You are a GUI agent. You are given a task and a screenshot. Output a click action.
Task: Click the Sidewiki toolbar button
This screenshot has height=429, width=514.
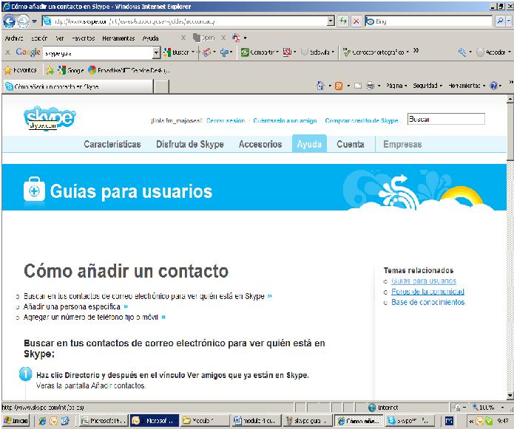click(315, 52)
